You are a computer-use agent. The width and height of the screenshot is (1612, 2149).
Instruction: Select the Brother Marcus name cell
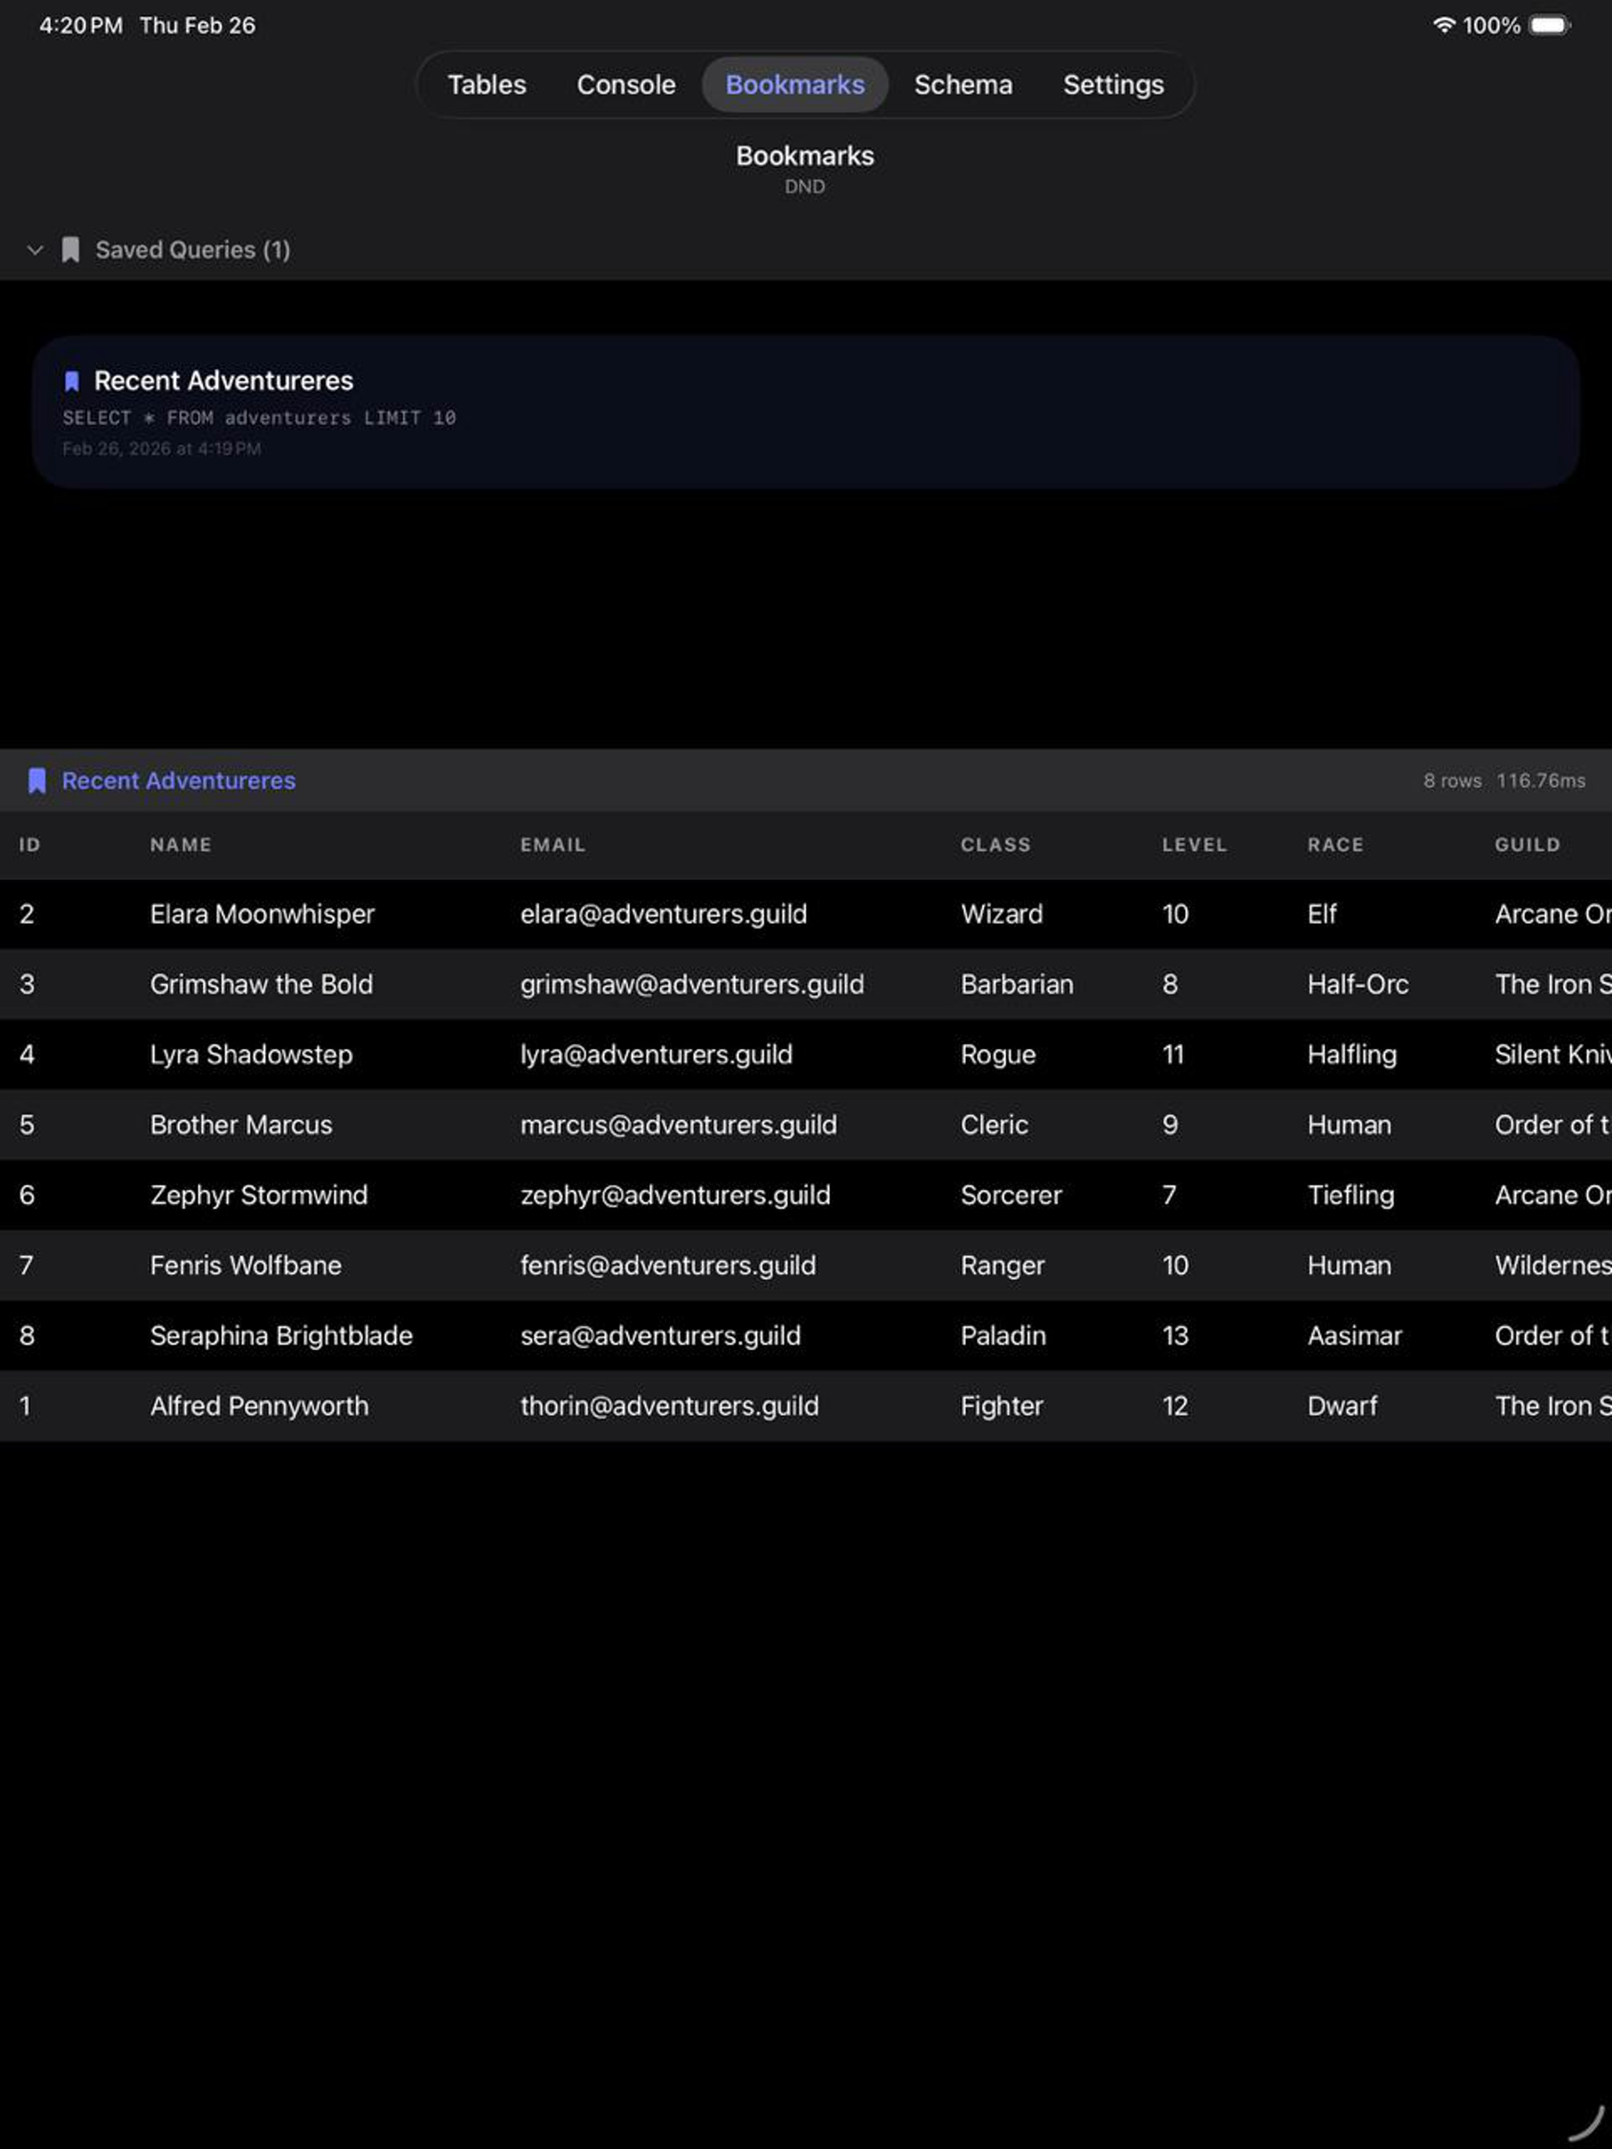point(241,1124)
